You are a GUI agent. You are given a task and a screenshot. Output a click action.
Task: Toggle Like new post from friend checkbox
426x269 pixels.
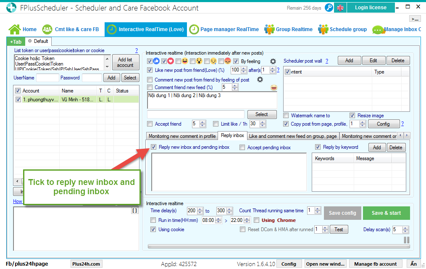[x=150, y=70]
